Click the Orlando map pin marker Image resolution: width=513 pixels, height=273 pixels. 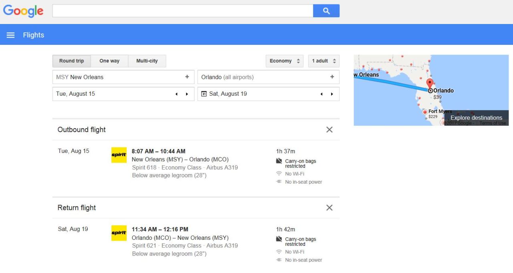[x=430, y=84]
